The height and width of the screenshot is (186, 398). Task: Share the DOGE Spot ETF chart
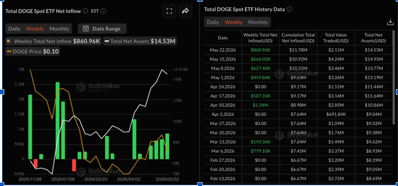(186, 11)
